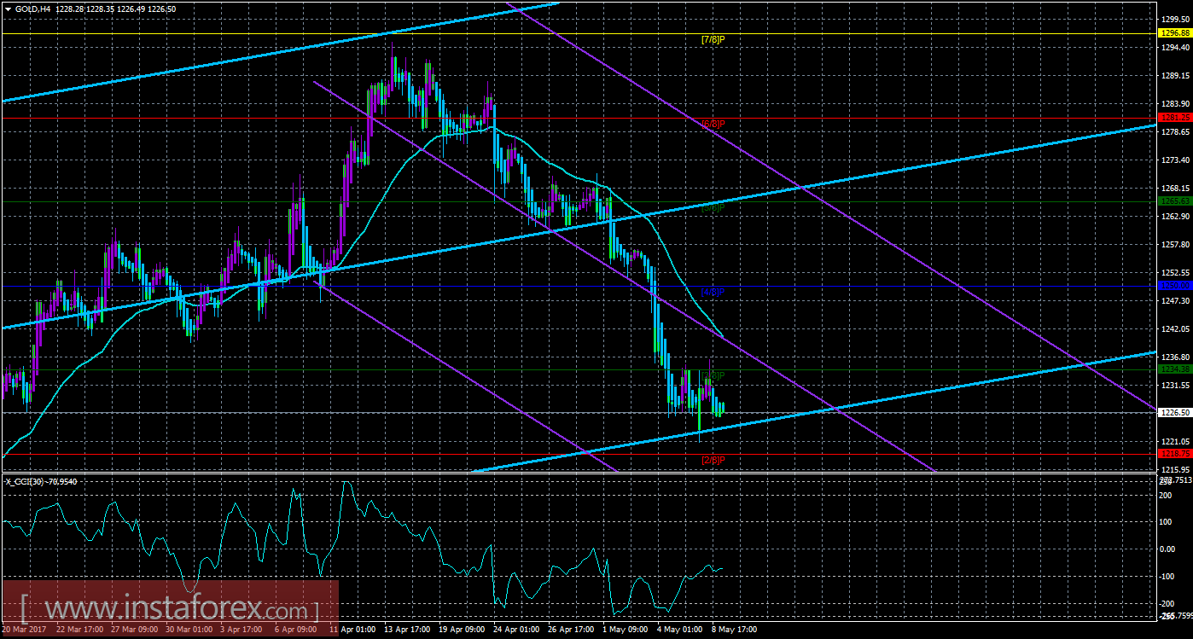Click the 1 May 09:00 time label
Image resolution: width=1193 pixels, height=639 pixels.
625,630
